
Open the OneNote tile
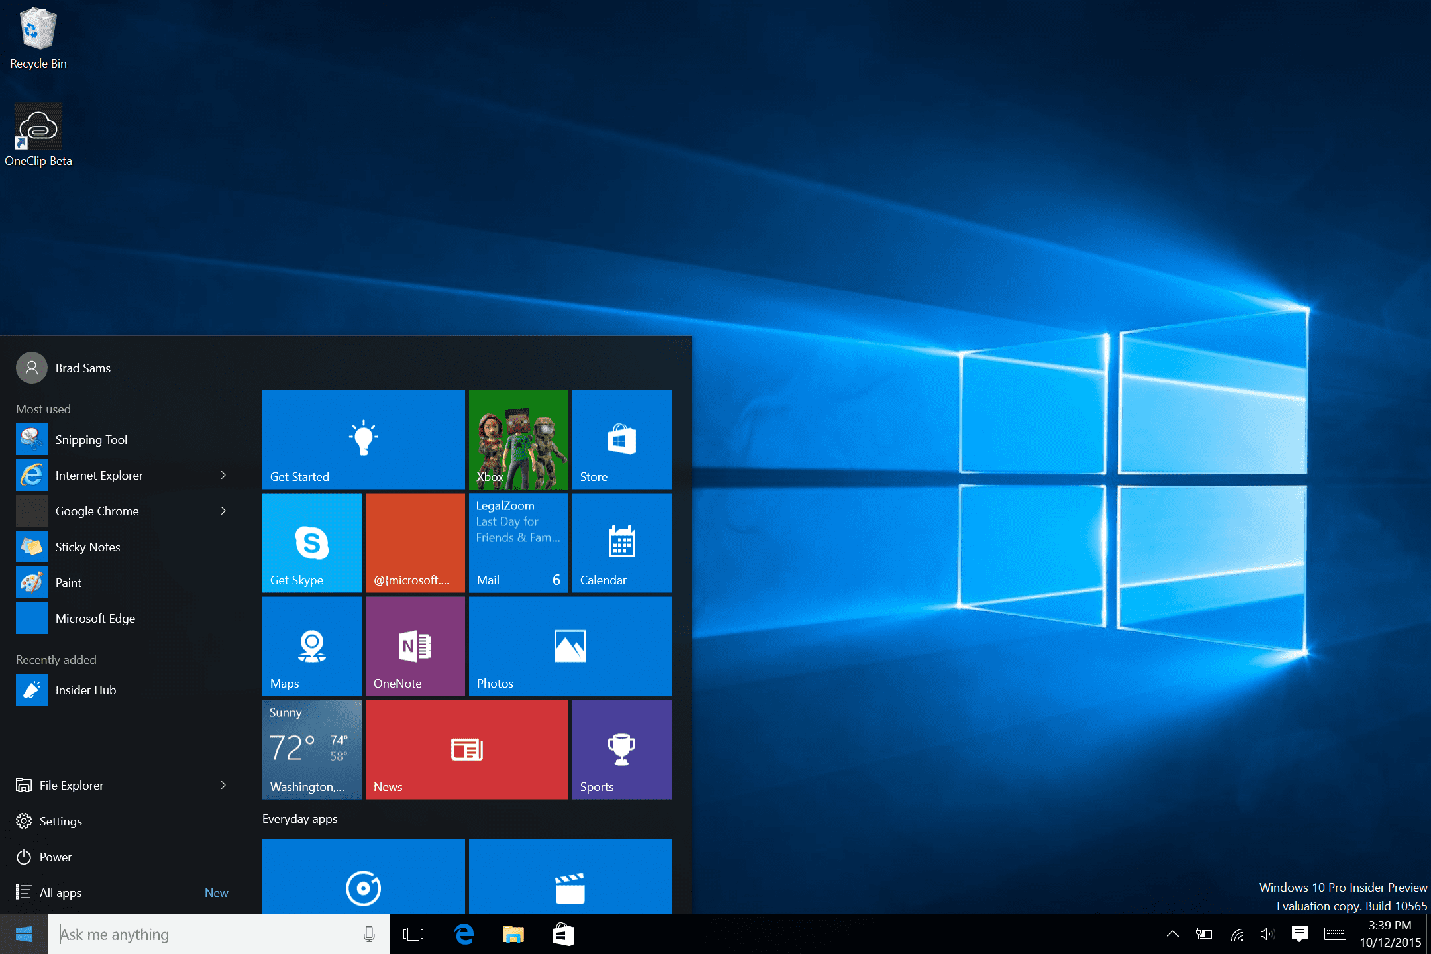pos(415,646)
